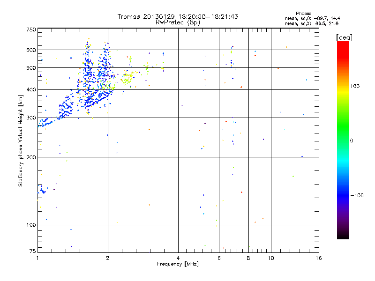Screen dimensions: 375x281
Task: Click the '750' y-axis tick label
Action: 31,30
